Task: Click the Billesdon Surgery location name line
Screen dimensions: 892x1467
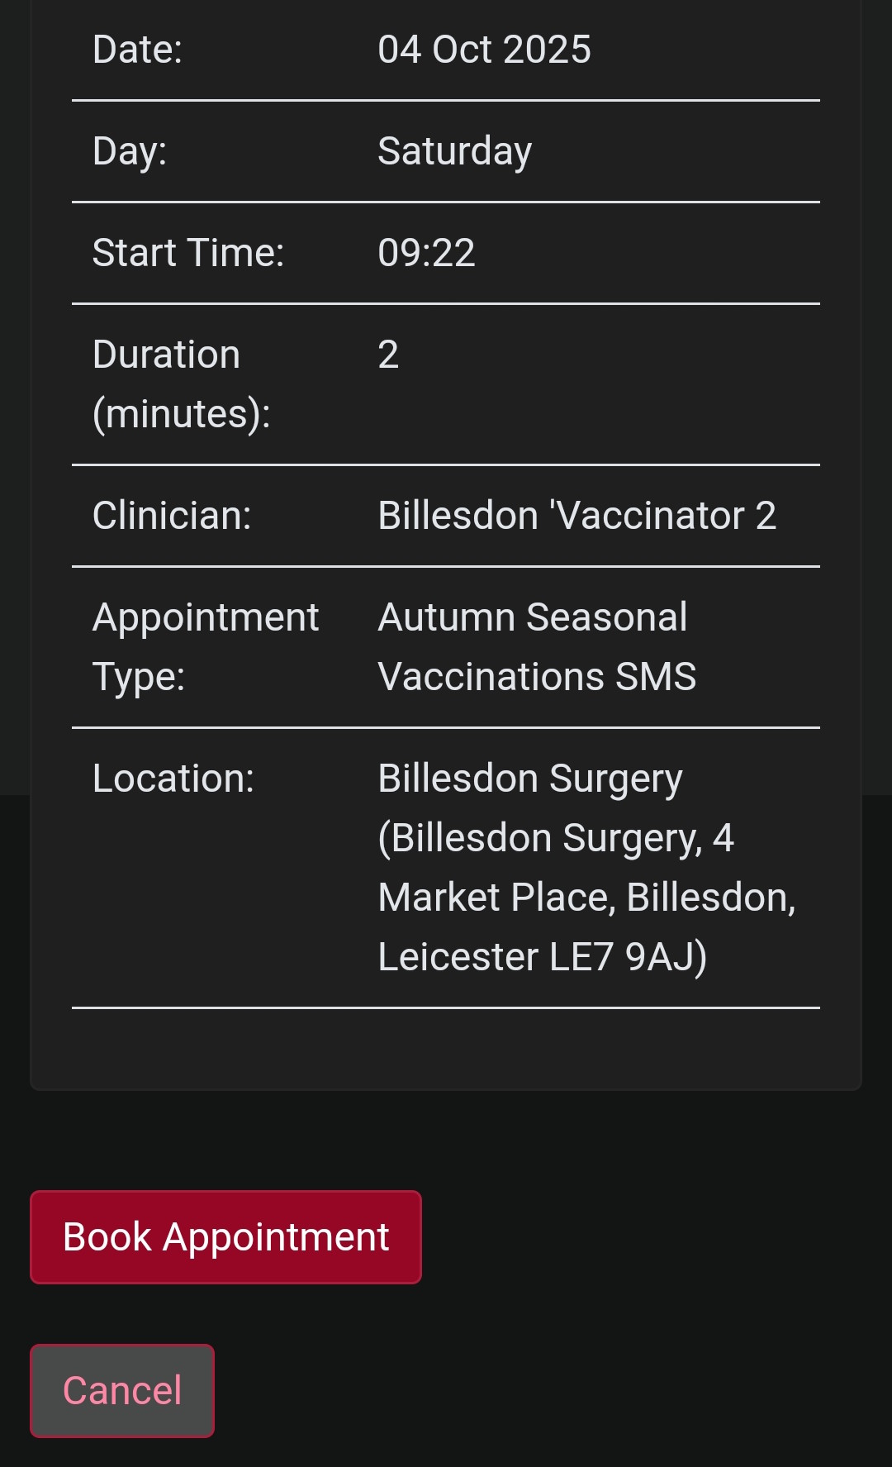Action: [x=529, y=779]
